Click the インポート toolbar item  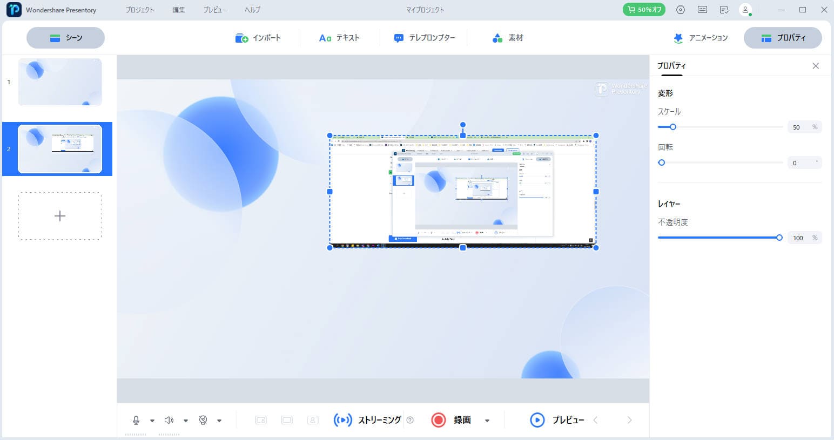[258, 38]
